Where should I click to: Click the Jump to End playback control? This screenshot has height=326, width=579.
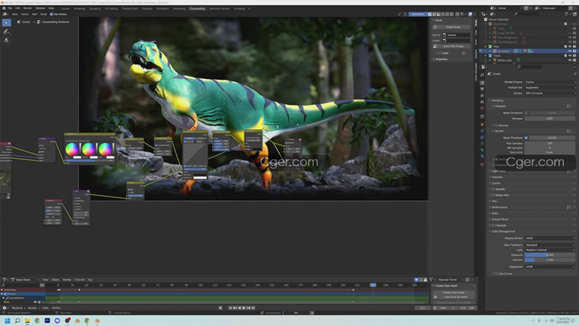(253, 308)
